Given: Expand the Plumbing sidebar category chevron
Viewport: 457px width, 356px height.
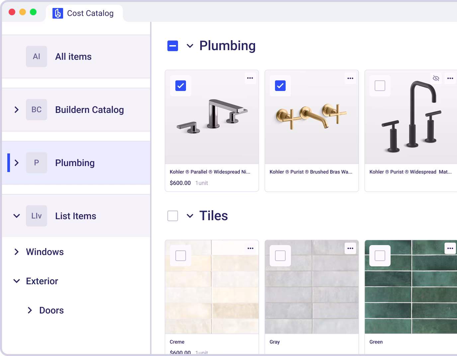Looking at the screenshot, I should (x=17, y=163).
